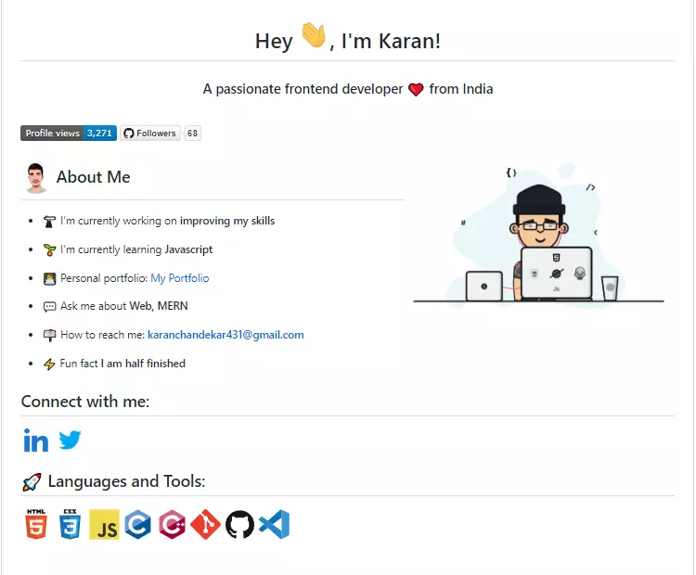Click the GitHub Followers badge
The height and width of the screenshot is (575, 696).
point(150,134)
